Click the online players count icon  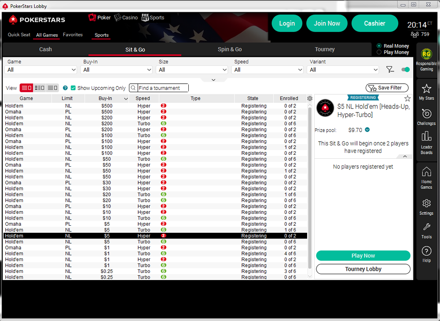pos(414,34)
